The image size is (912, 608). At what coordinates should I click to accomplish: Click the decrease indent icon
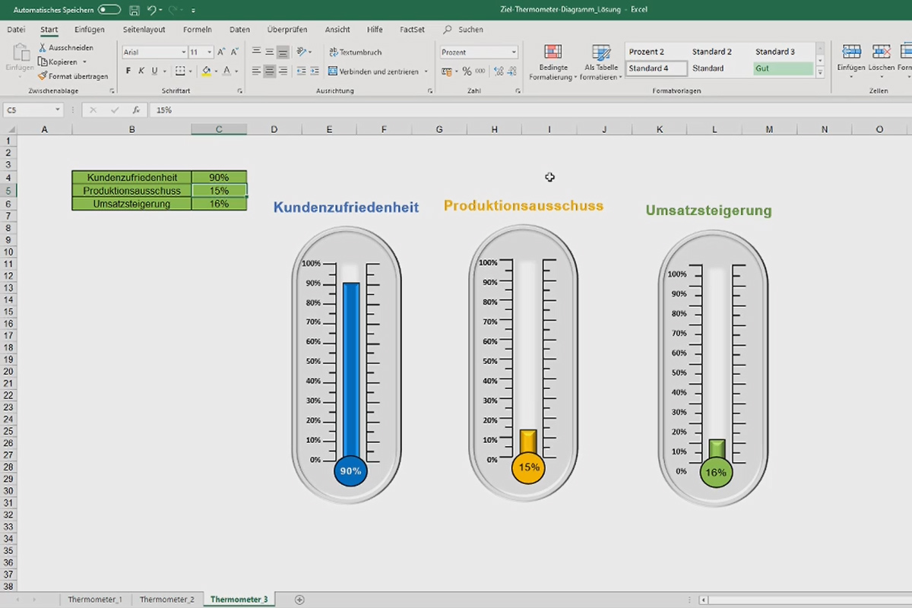pyautogui.click(x=301, y=71)
